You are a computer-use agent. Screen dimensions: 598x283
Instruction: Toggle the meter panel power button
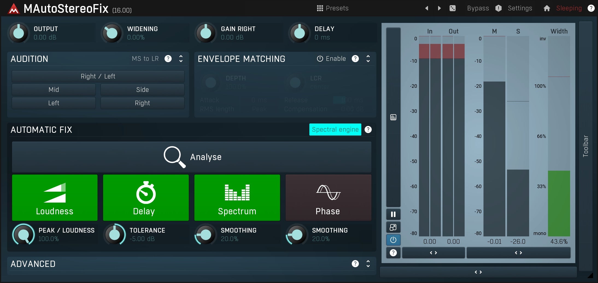pyautogui.click(x=393, y=240)
